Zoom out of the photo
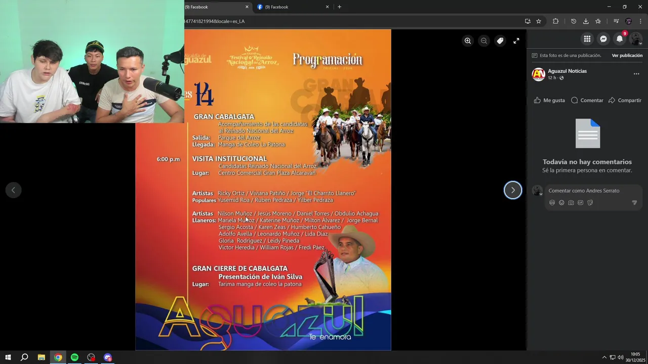The height and width of the screenshot is (364, 648). coord(484,41)
